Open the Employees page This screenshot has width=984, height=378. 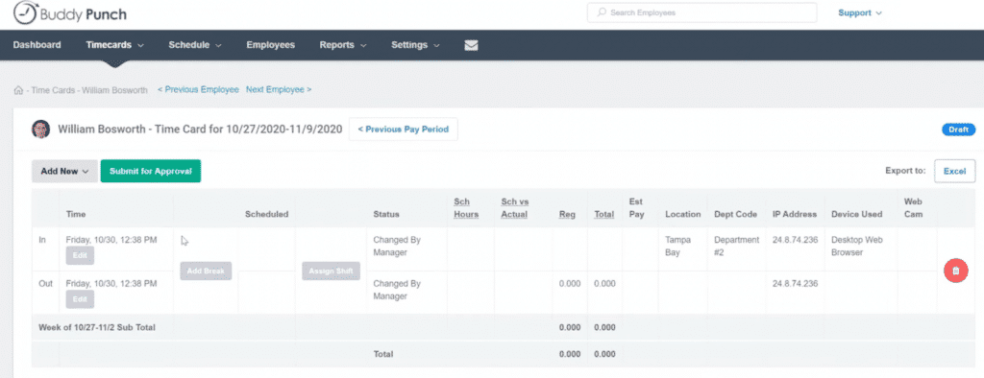[x=270, y=45]
